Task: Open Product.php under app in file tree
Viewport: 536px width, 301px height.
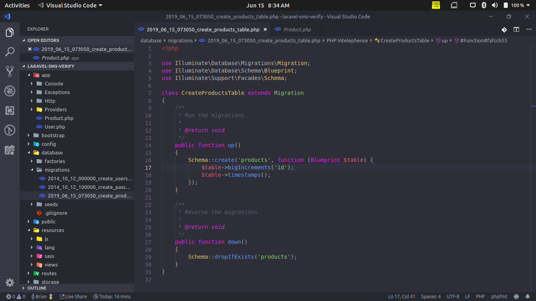Action: pyautogui.click(x=77, y=118)
